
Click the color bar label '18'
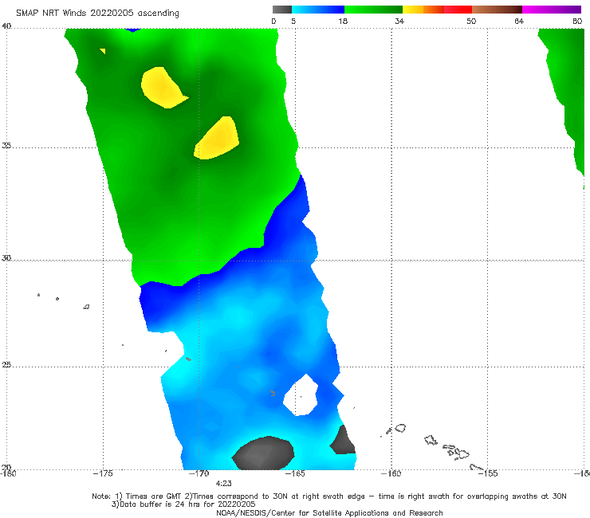click(343, 22)
